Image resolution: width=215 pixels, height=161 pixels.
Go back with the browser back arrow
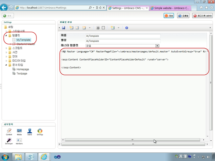pos(4,7)
